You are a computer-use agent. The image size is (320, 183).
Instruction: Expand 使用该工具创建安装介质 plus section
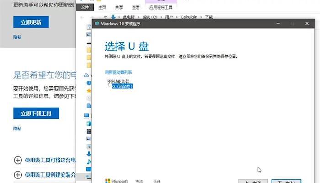(x=18, y=175)
